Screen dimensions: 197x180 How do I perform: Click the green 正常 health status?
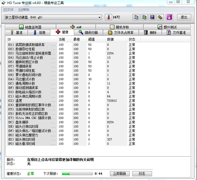[x=31, y=174]
